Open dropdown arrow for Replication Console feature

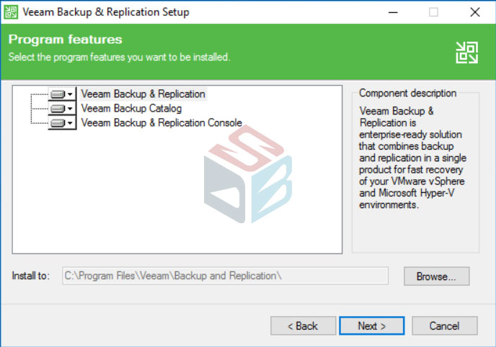click(70, 123)
